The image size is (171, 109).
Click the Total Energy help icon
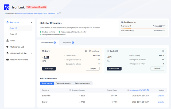(133, 26)
